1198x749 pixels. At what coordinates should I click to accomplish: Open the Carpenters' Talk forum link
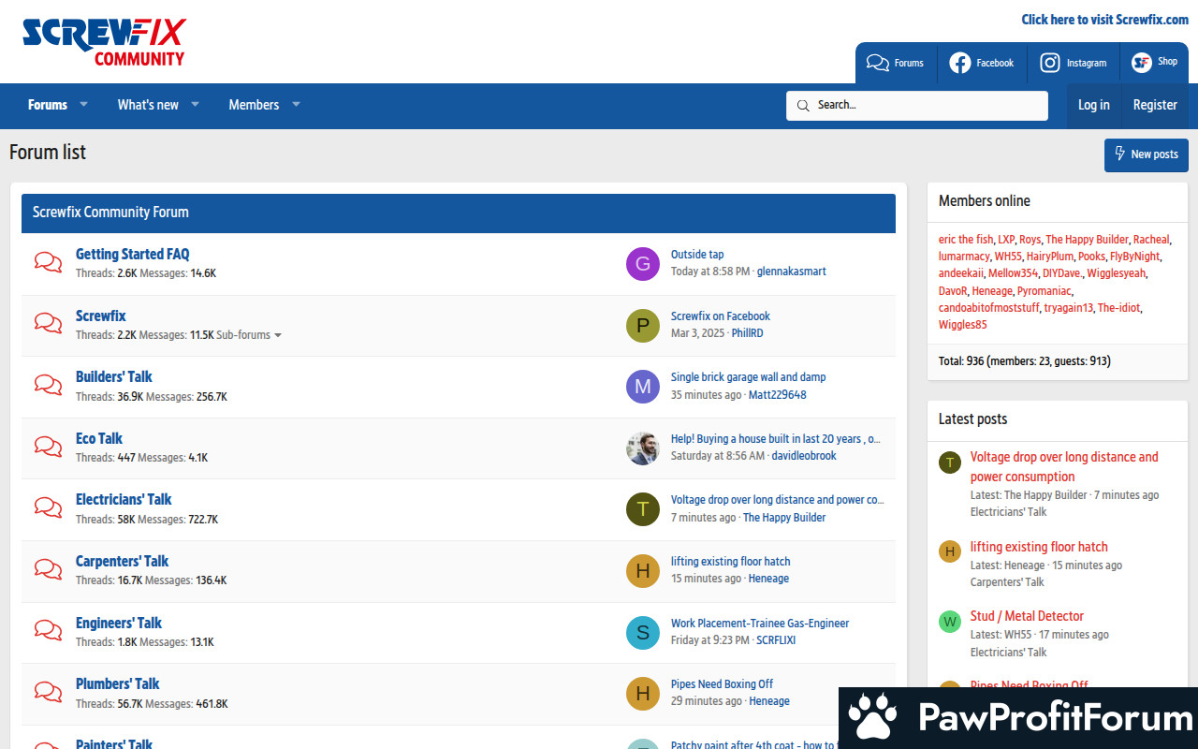point(123,562)
